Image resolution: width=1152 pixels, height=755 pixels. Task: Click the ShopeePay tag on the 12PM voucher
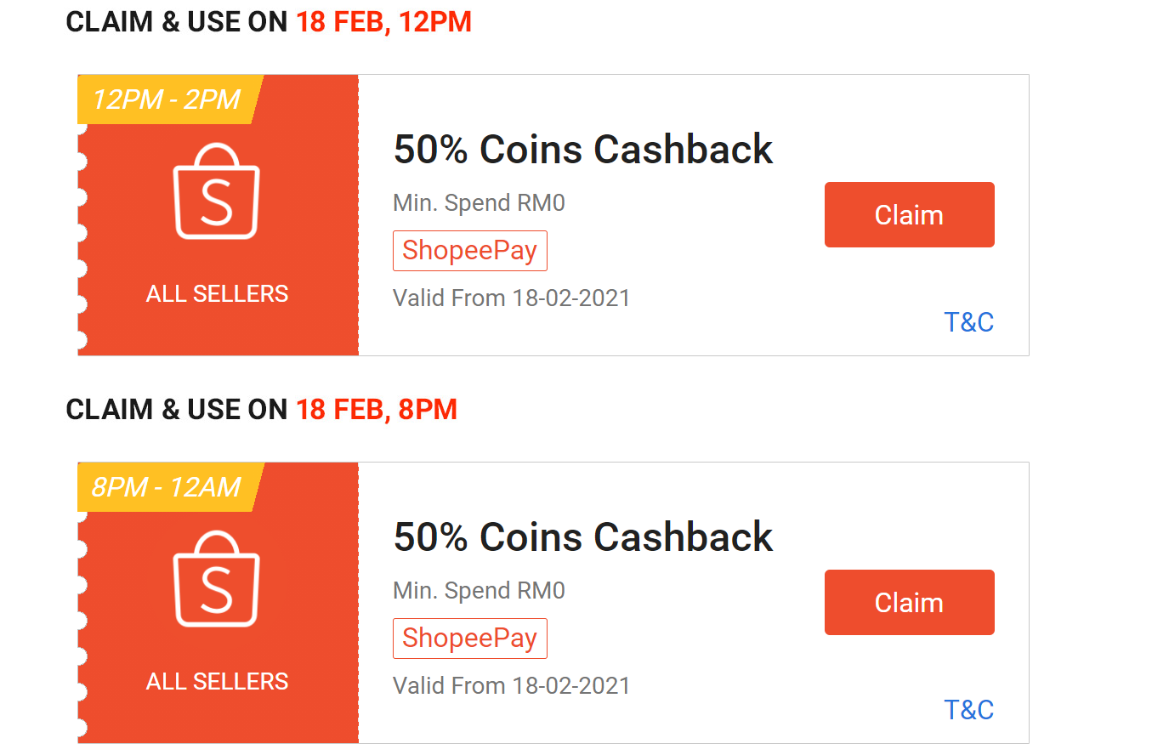coord(469,251)
